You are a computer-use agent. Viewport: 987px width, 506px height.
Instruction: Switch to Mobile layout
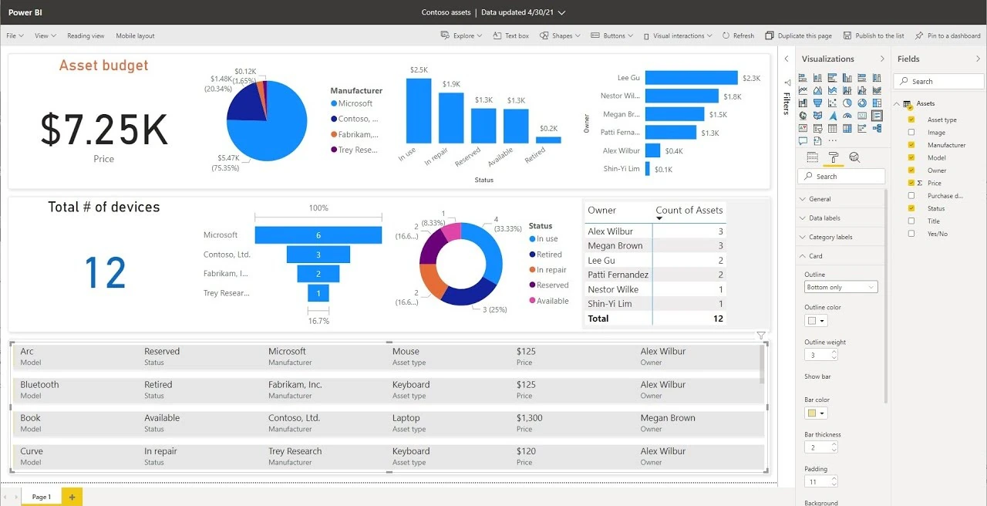[x=135, y=35]
